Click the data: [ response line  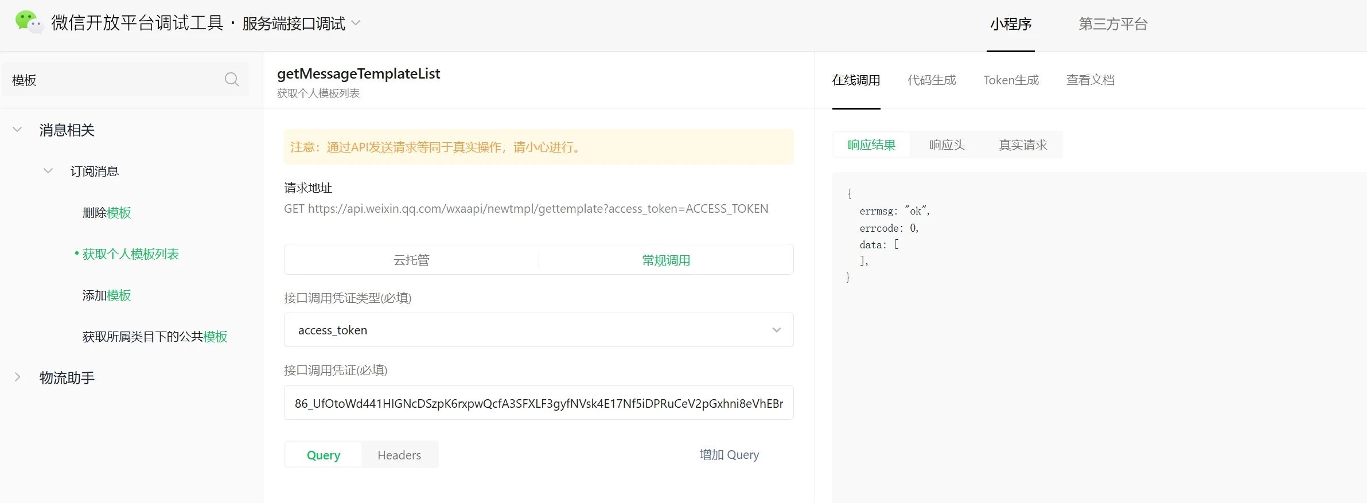(x=879, y=245)
